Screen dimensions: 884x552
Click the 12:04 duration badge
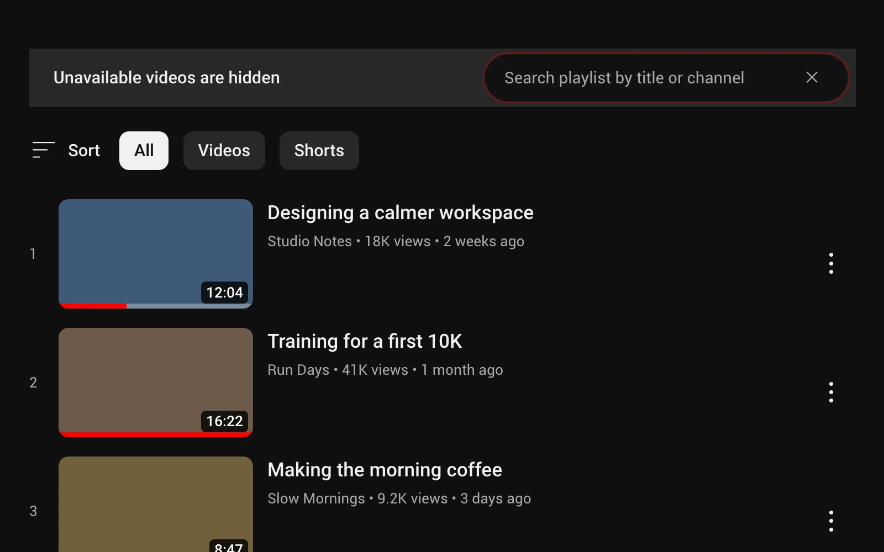tap(224, 293)
